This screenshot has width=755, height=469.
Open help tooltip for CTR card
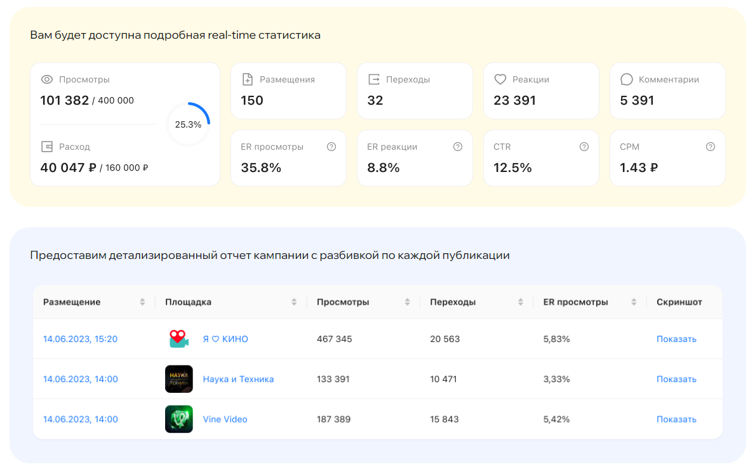click(584, 147)
